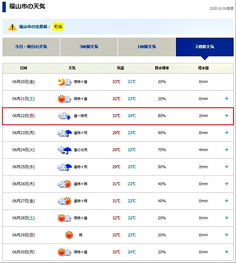Viewport: 236px width, 263px height.
Task: Click the cloud with rain icon for 06月22日
Action: point(65,116)
